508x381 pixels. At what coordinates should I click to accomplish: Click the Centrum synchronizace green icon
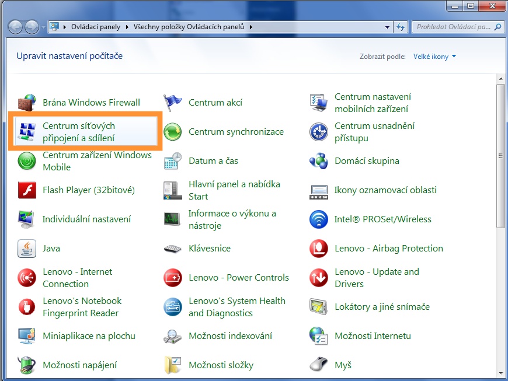pos(173,132)
